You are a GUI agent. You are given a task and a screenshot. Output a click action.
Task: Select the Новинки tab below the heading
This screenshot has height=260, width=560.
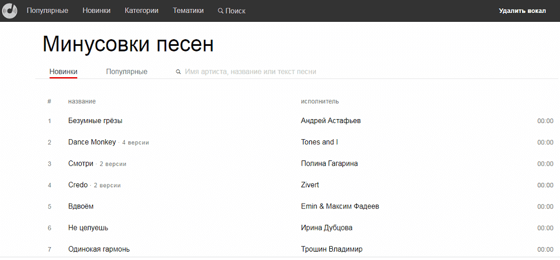(x=63, y=72)
